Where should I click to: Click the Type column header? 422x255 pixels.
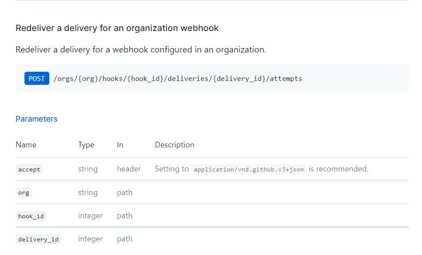pyautogui.click(x=86, y=145)
